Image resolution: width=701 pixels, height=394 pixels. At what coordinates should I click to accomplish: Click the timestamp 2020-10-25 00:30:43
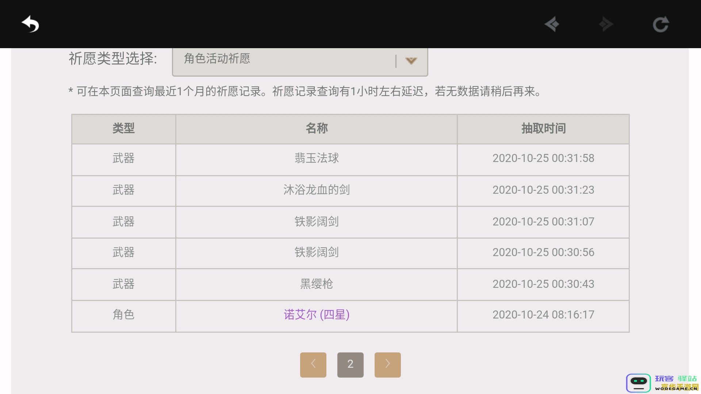pos(543,284)
